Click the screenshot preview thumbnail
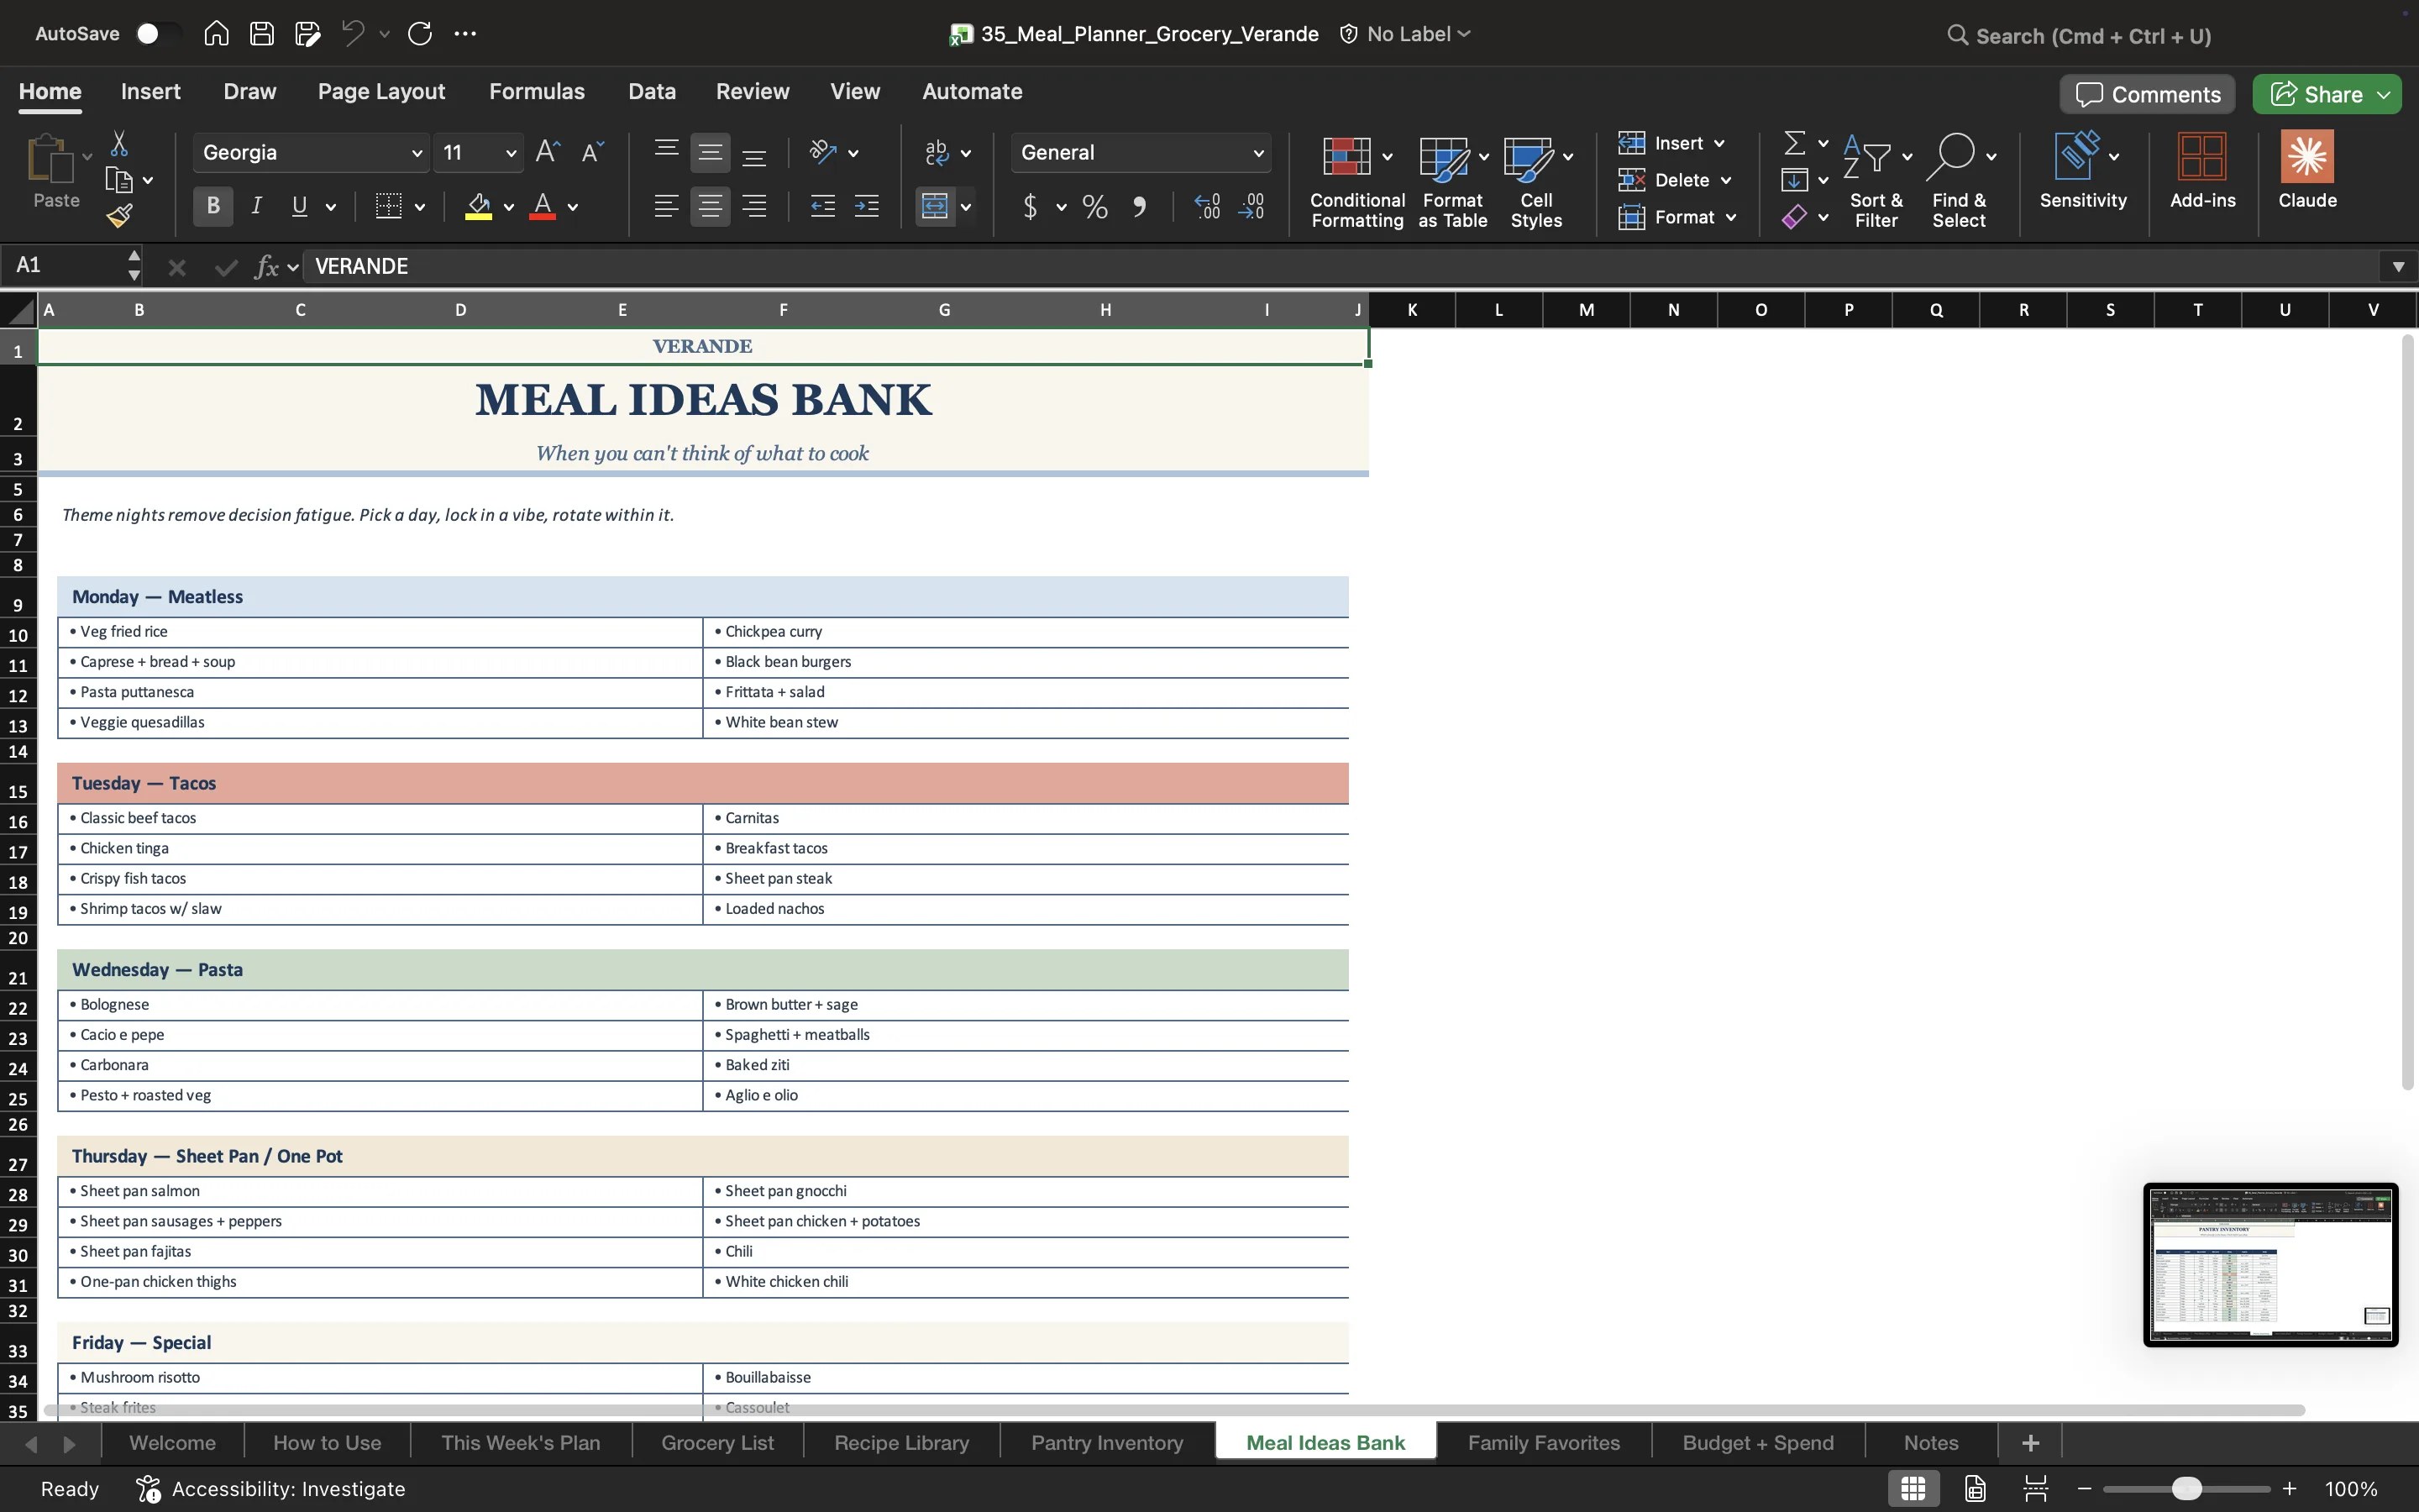 point(2270,1264)
